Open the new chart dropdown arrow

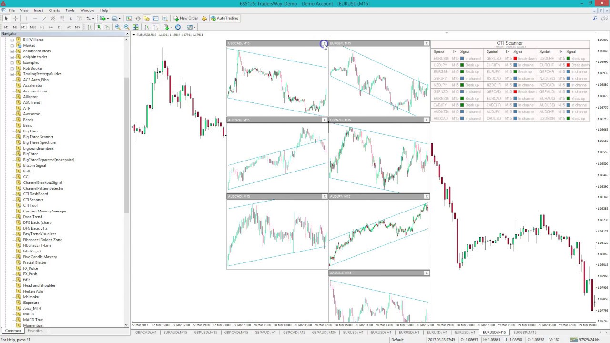(x=108, y=18)
